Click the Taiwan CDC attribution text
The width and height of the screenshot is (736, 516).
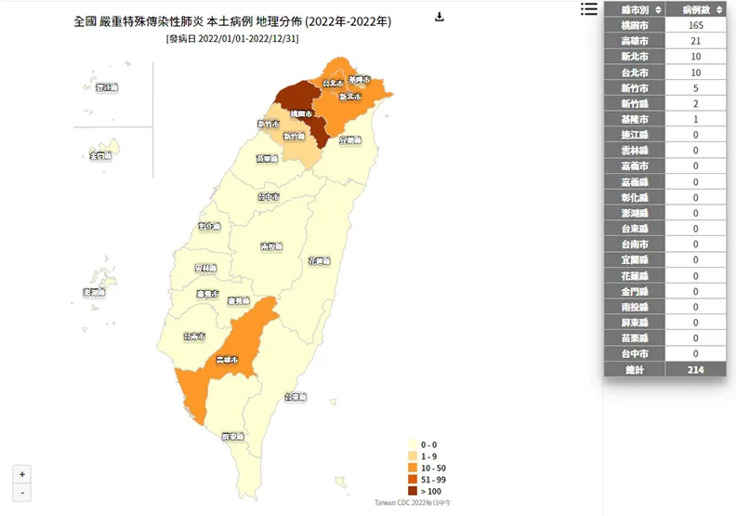(413, 503)
